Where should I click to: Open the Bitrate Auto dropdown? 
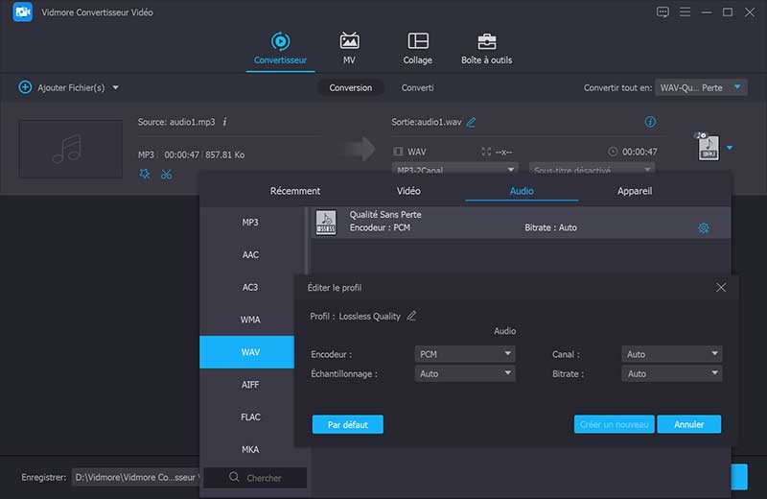tap(671, 373)
